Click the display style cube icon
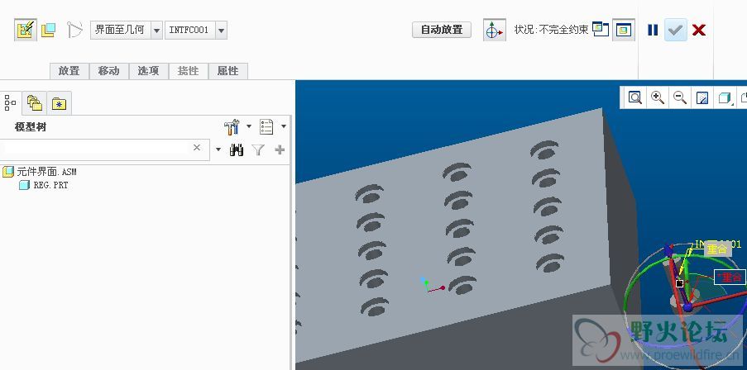The image size is (747, 370). tap(725, 97)
